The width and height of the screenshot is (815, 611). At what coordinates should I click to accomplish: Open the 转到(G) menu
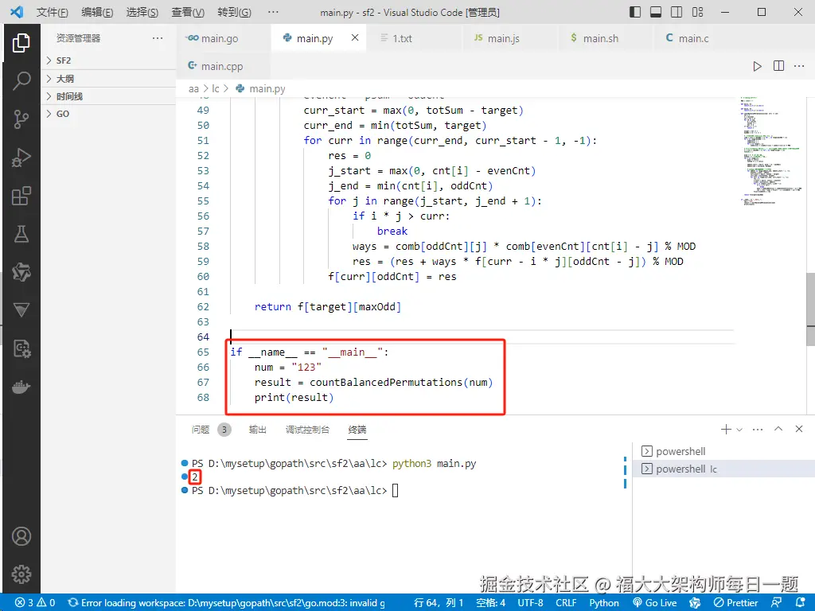(234, 12)
